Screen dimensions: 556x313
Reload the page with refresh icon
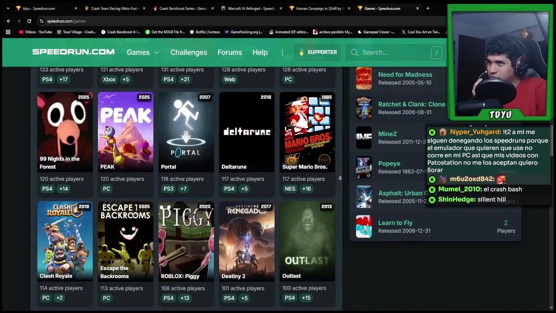click(x=29, y=21)
